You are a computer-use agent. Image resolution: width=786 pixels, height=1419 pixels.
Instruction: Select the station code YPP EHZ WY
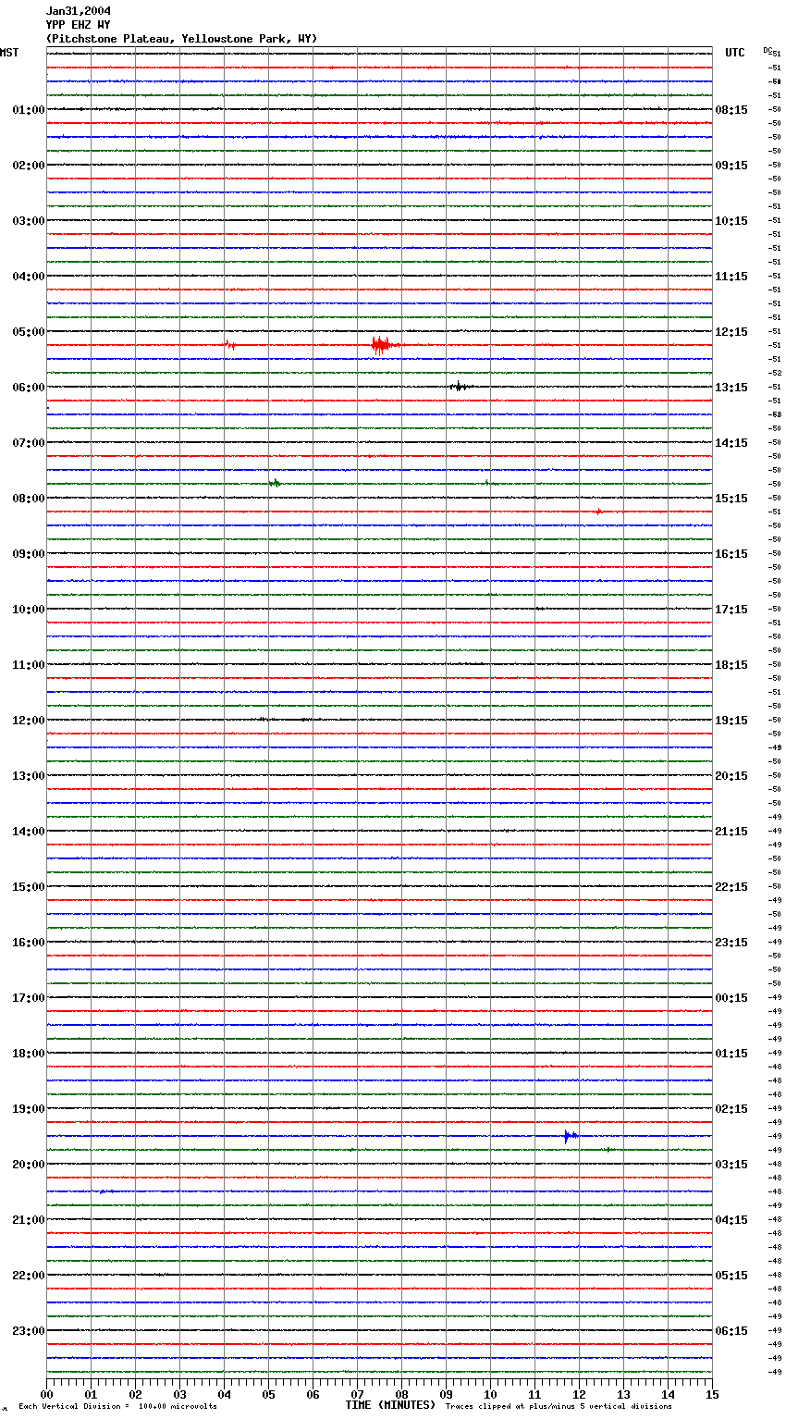(79, 25)
